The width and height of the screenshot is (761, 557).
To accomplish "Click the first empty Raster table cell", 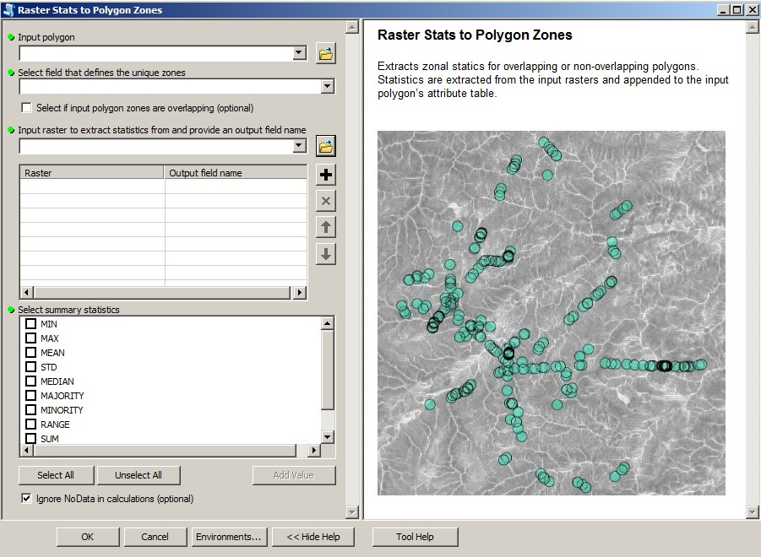I will pyautogui.click(x=92, y=187).
